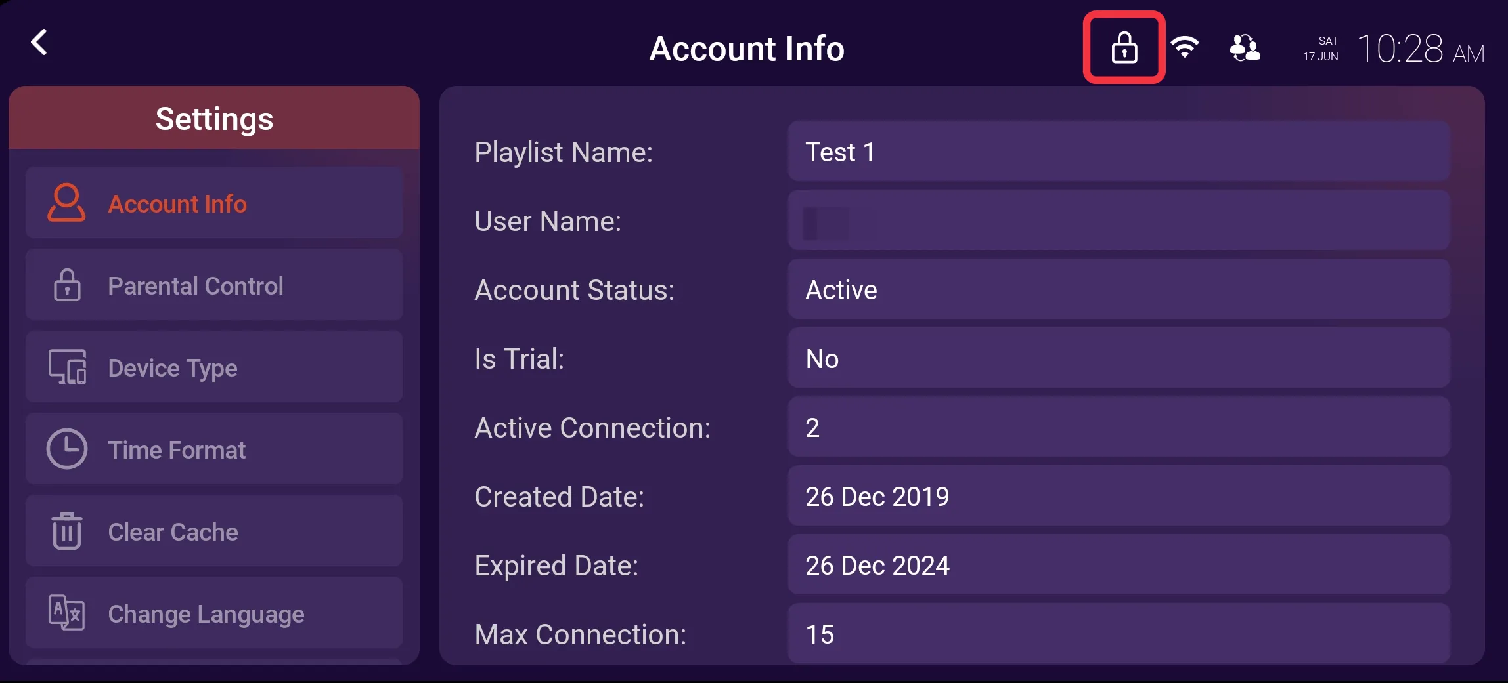The image size is (1508, 683).
Task: Select Clear Cache in settings list
Action: point(214,531)
